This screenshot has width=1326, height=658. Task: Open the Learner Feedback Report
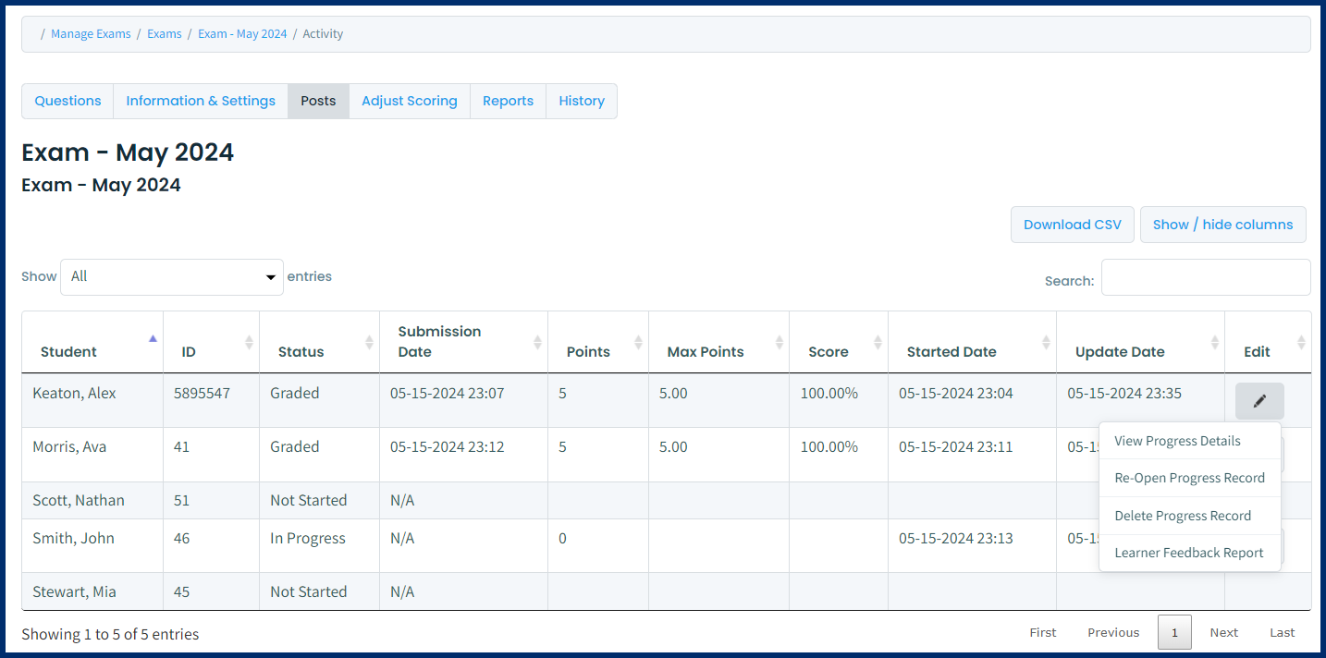coord(1189,553)
